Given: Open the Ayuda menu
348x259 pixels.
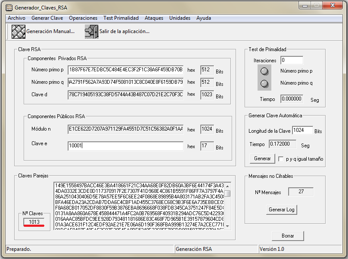Looking at the screenshot, I should click(203, 18).
